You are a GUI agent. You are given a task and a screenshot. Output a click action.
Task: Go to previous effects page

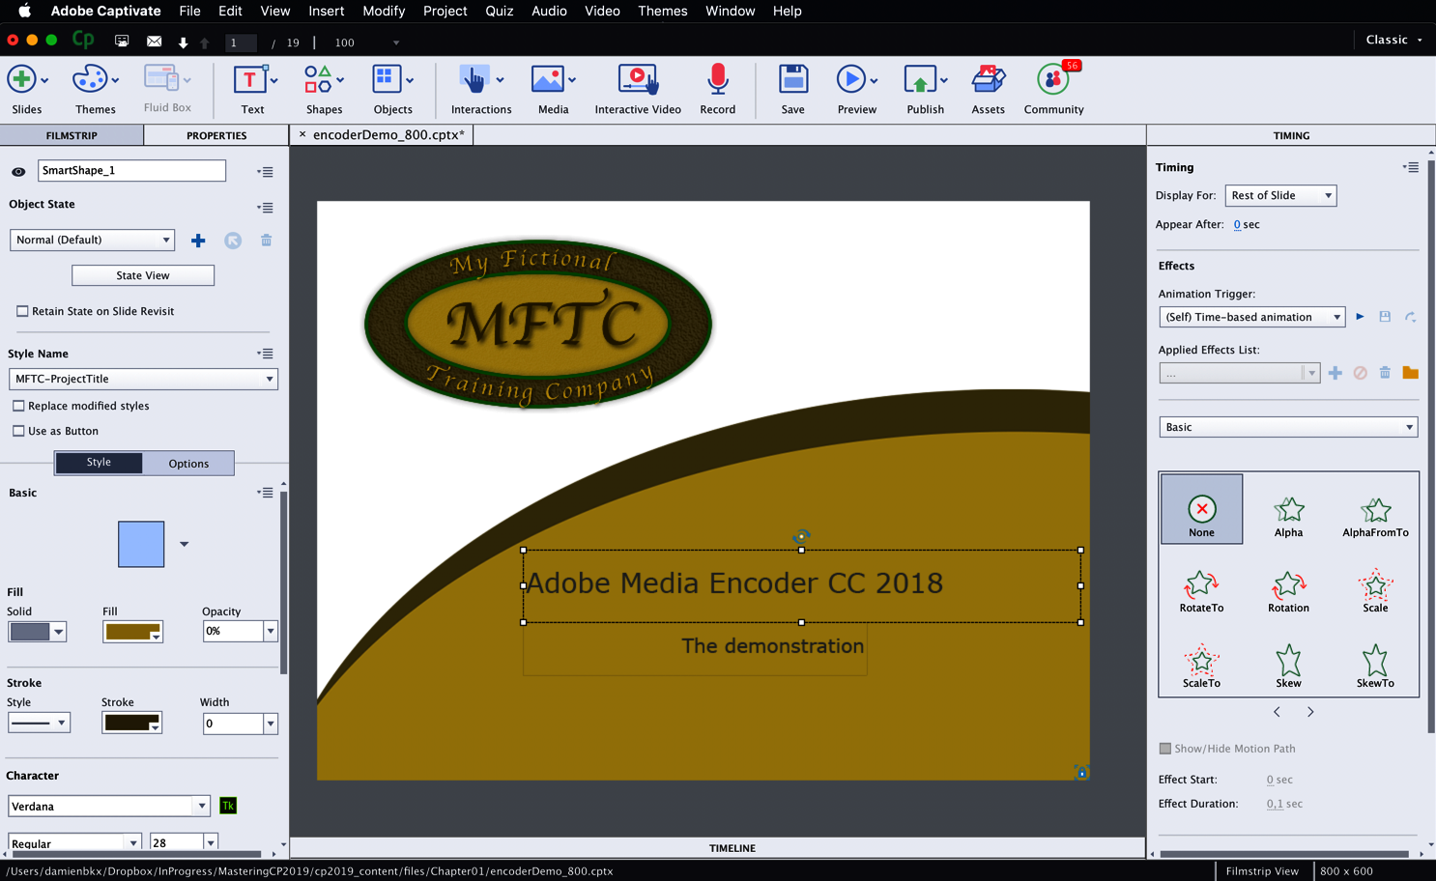coord(1277,712)
